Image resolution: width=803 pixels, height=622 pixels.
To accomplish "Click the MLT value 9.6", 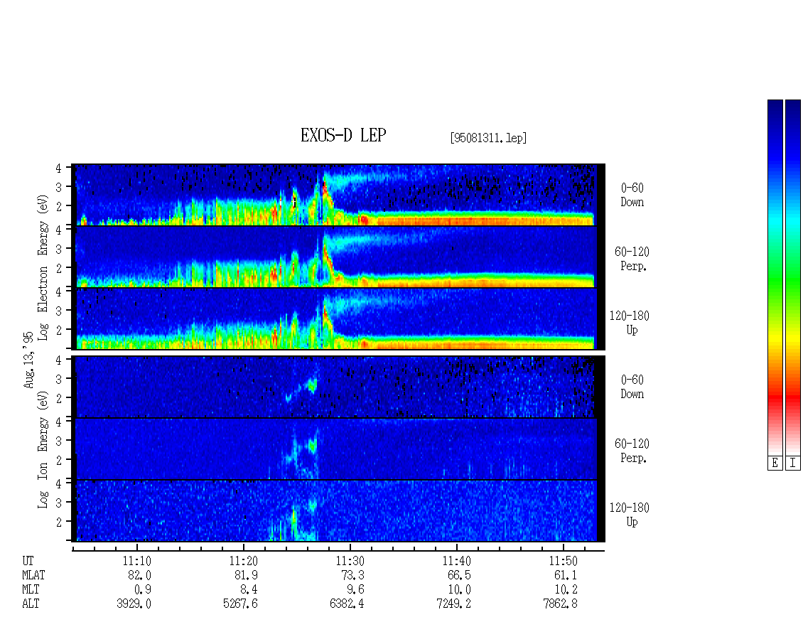I will (355, 590).
